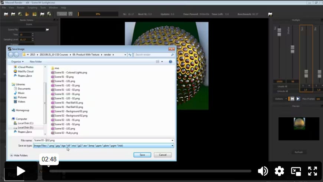Open the Local Disk (D:) drive
This screenshot has height=182, width=323.
pos(25,127)
